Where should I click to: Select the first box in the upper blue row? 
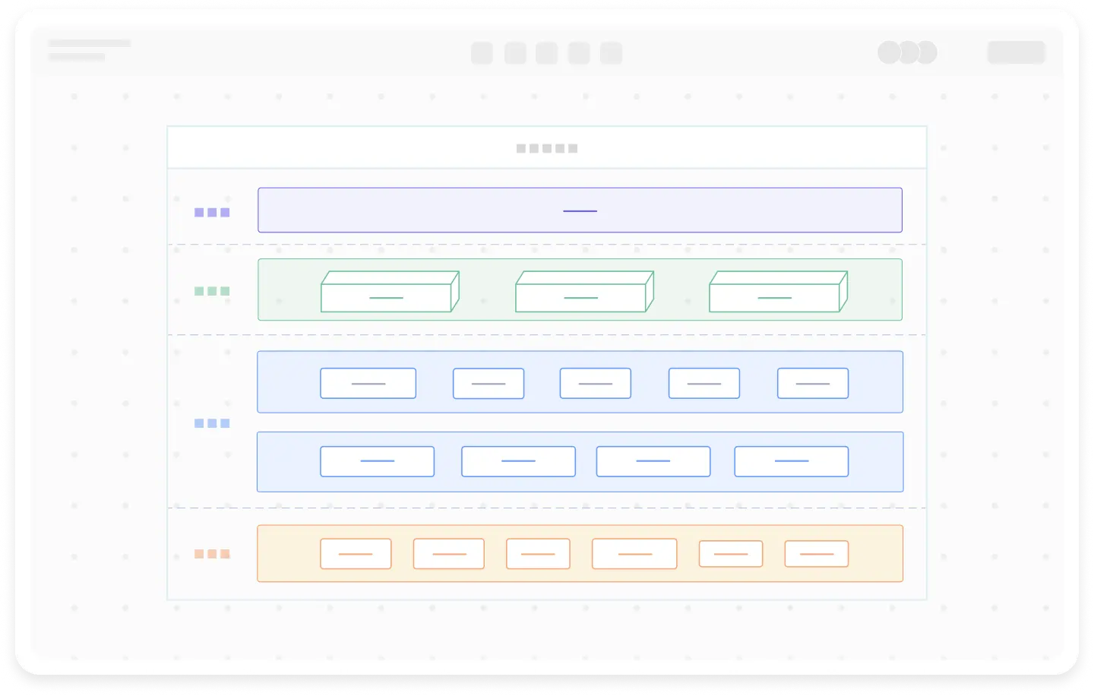(x=368, y=384)
